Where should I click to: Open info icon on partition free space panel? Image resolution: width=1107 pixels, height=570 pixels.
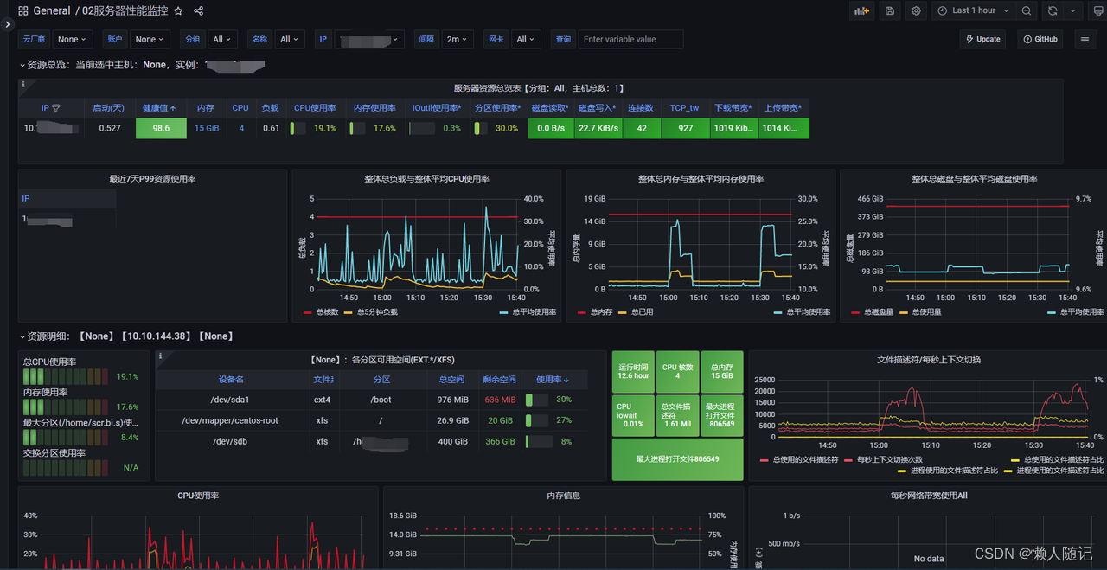coord(160,355)
